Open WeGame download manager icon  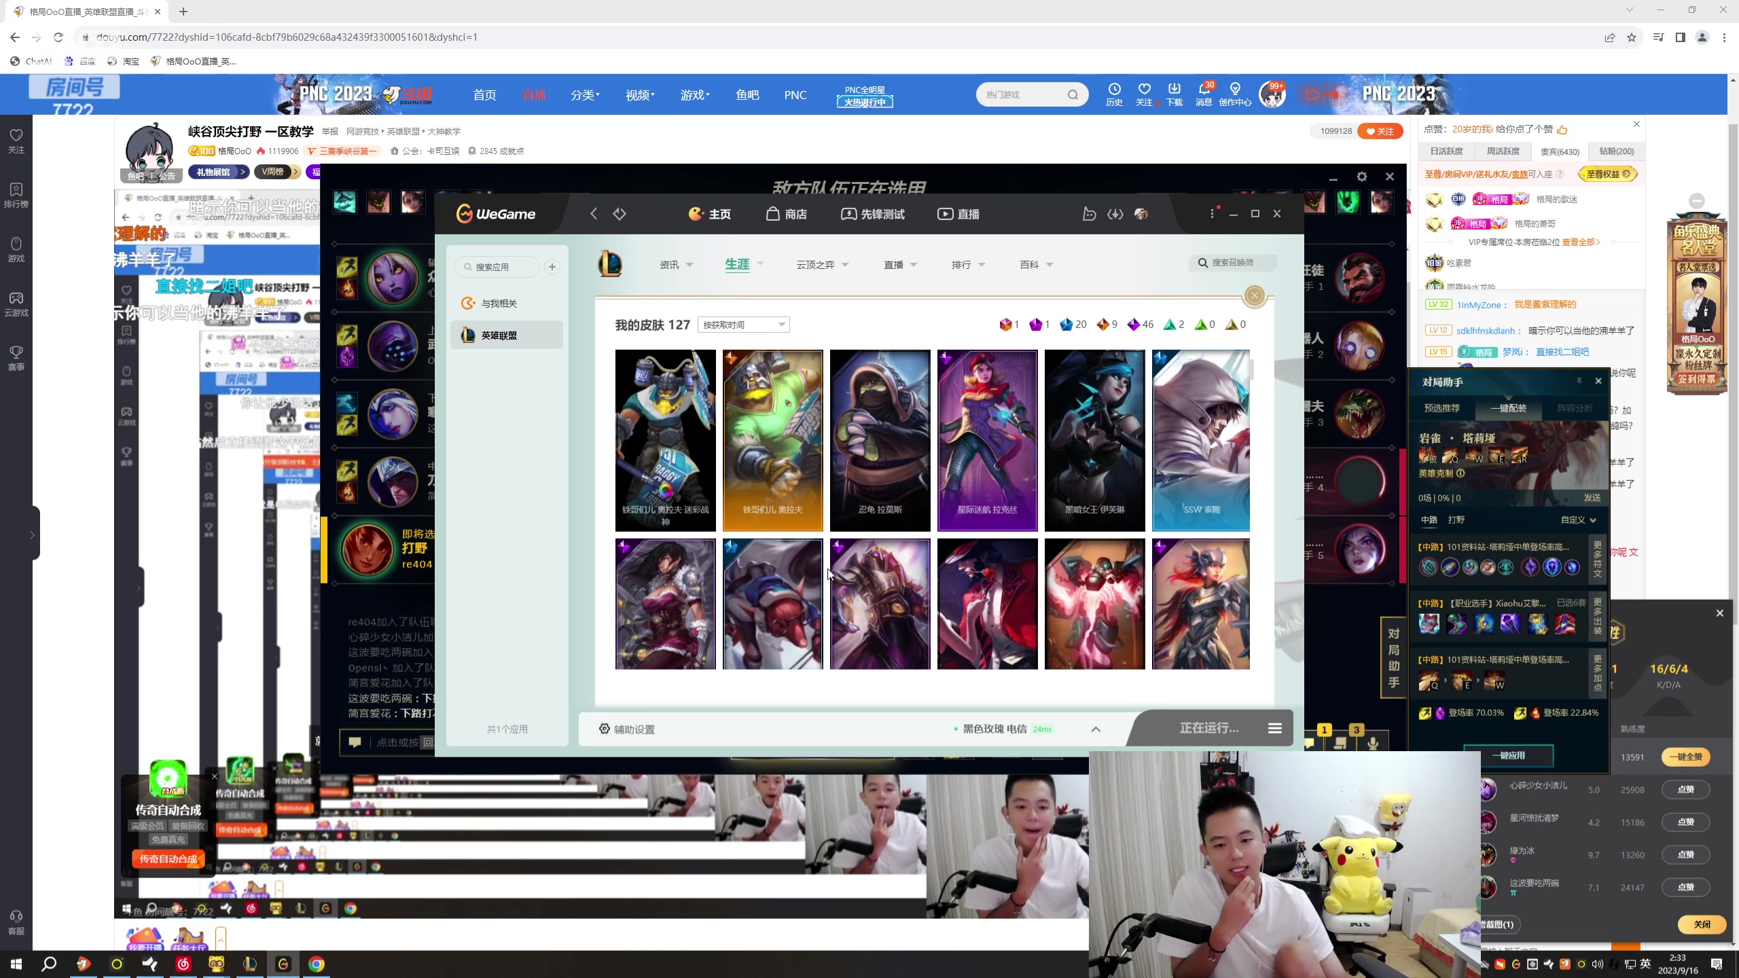point(1115,214)
